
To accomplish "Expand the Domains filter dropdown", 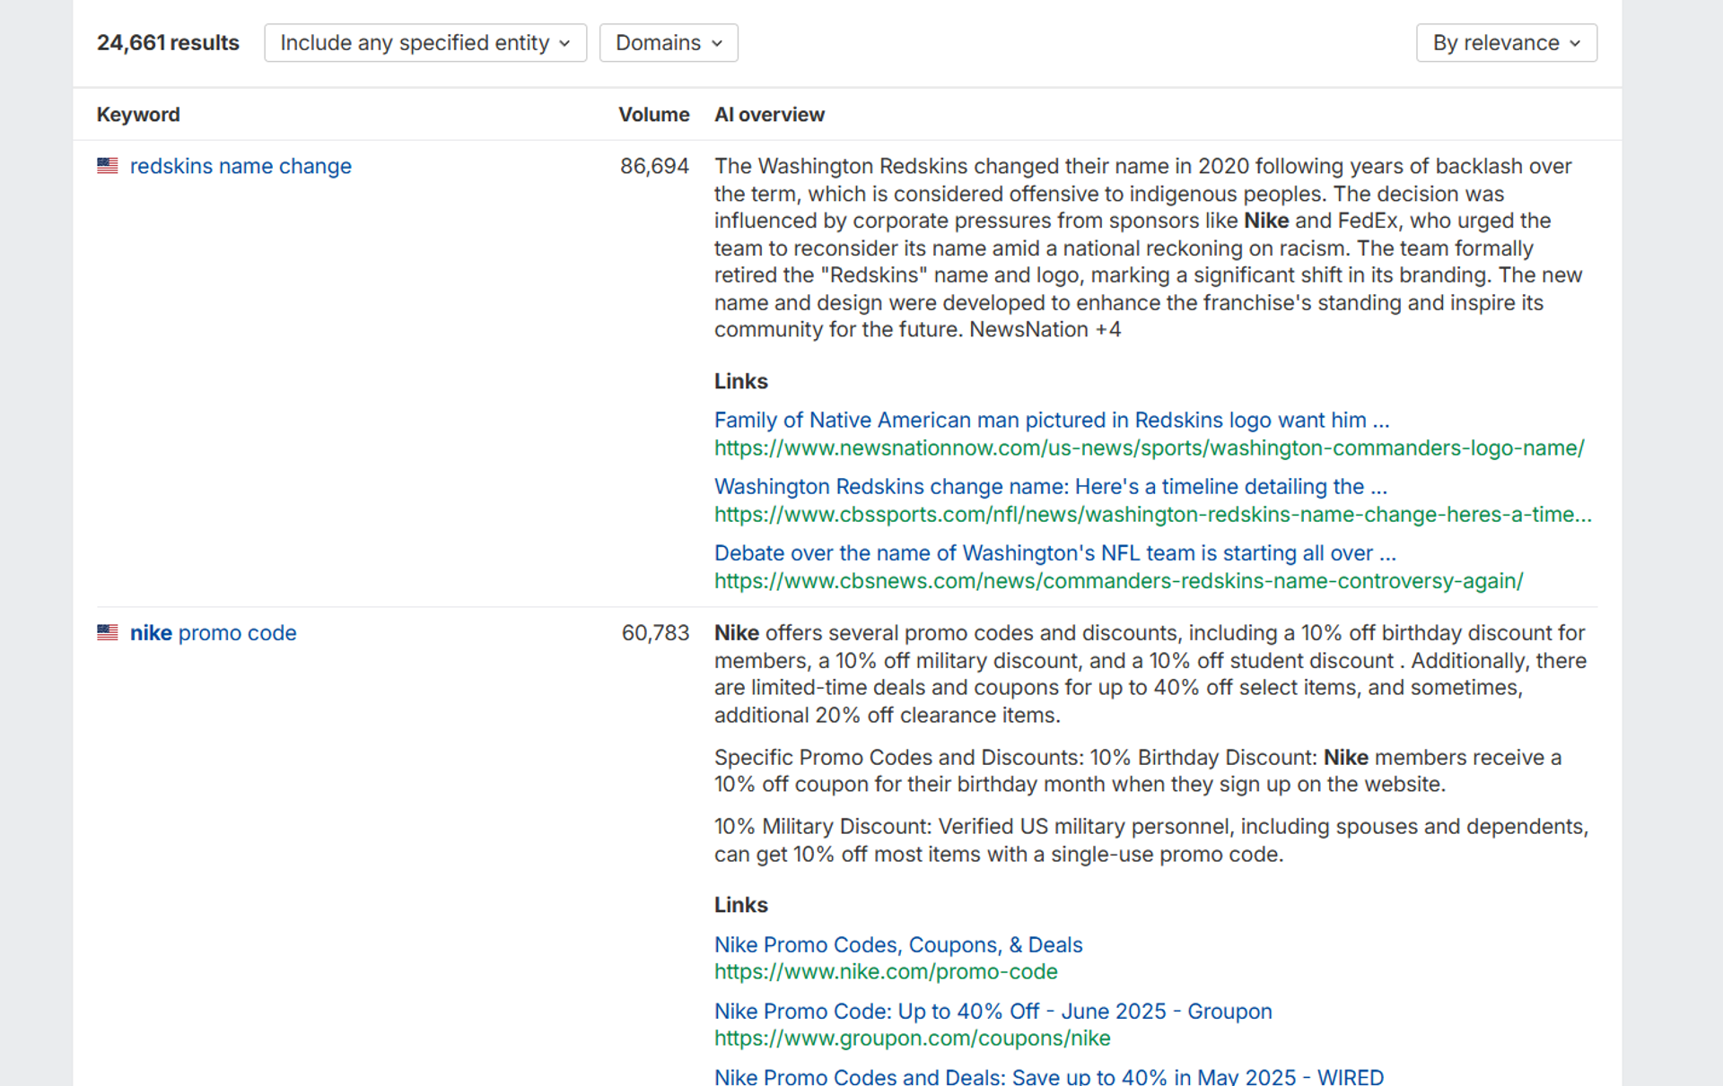I will click(x=669, y=43).
